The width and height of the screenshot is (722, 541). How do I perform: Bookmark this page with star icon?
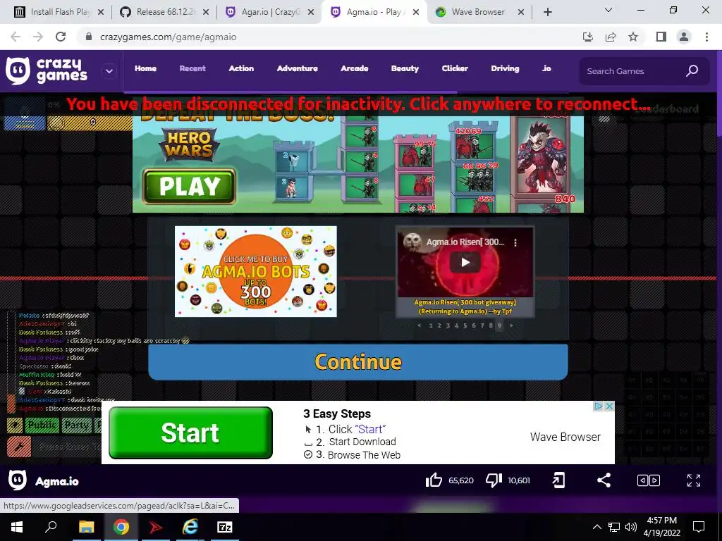tap(633, 37)
